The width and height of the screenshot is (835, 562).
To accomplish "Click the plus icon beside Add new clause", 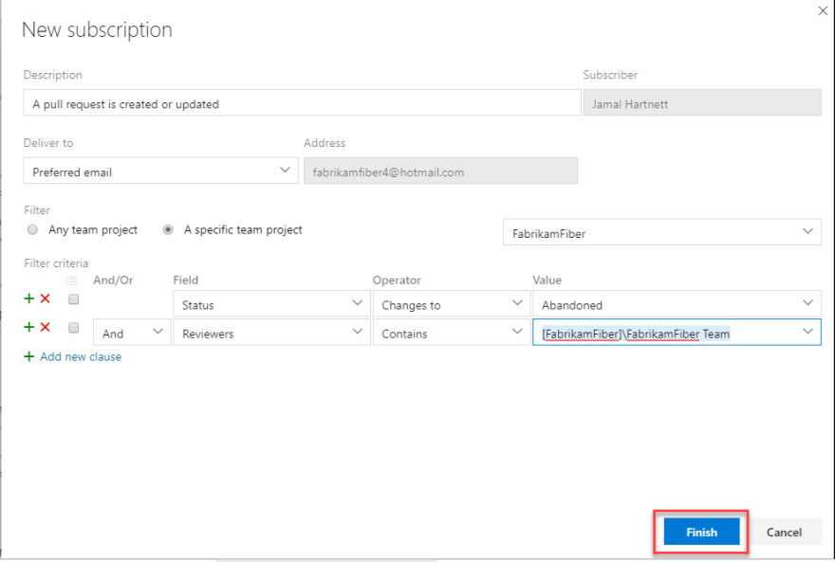I will pyautogui.click(x=28, y=356).
